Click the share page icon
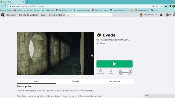The width and height of the screenshot is (175, 98). pos(157,6)
